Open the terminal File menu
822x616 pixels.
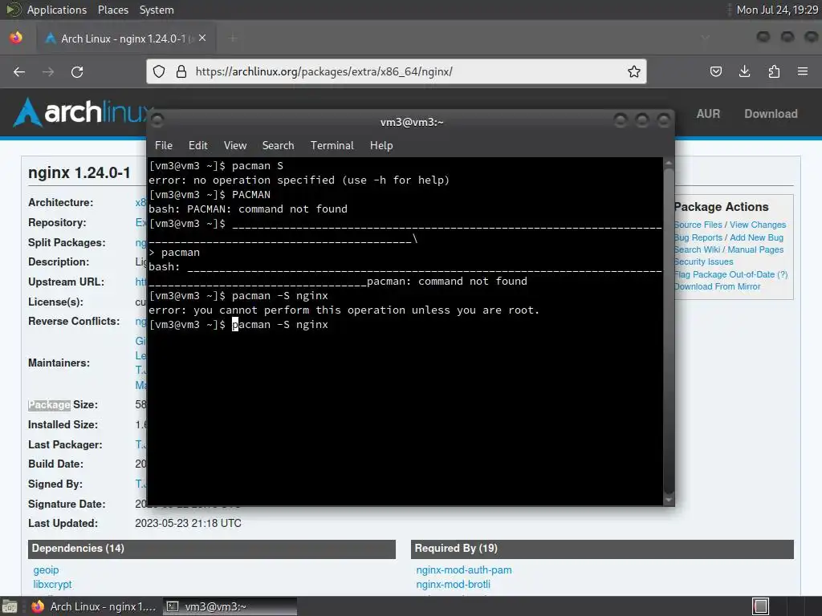164,146
